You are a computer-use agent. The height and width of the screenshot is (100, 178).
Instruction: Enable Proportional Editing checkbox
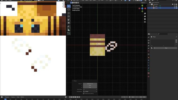(83, 94)
